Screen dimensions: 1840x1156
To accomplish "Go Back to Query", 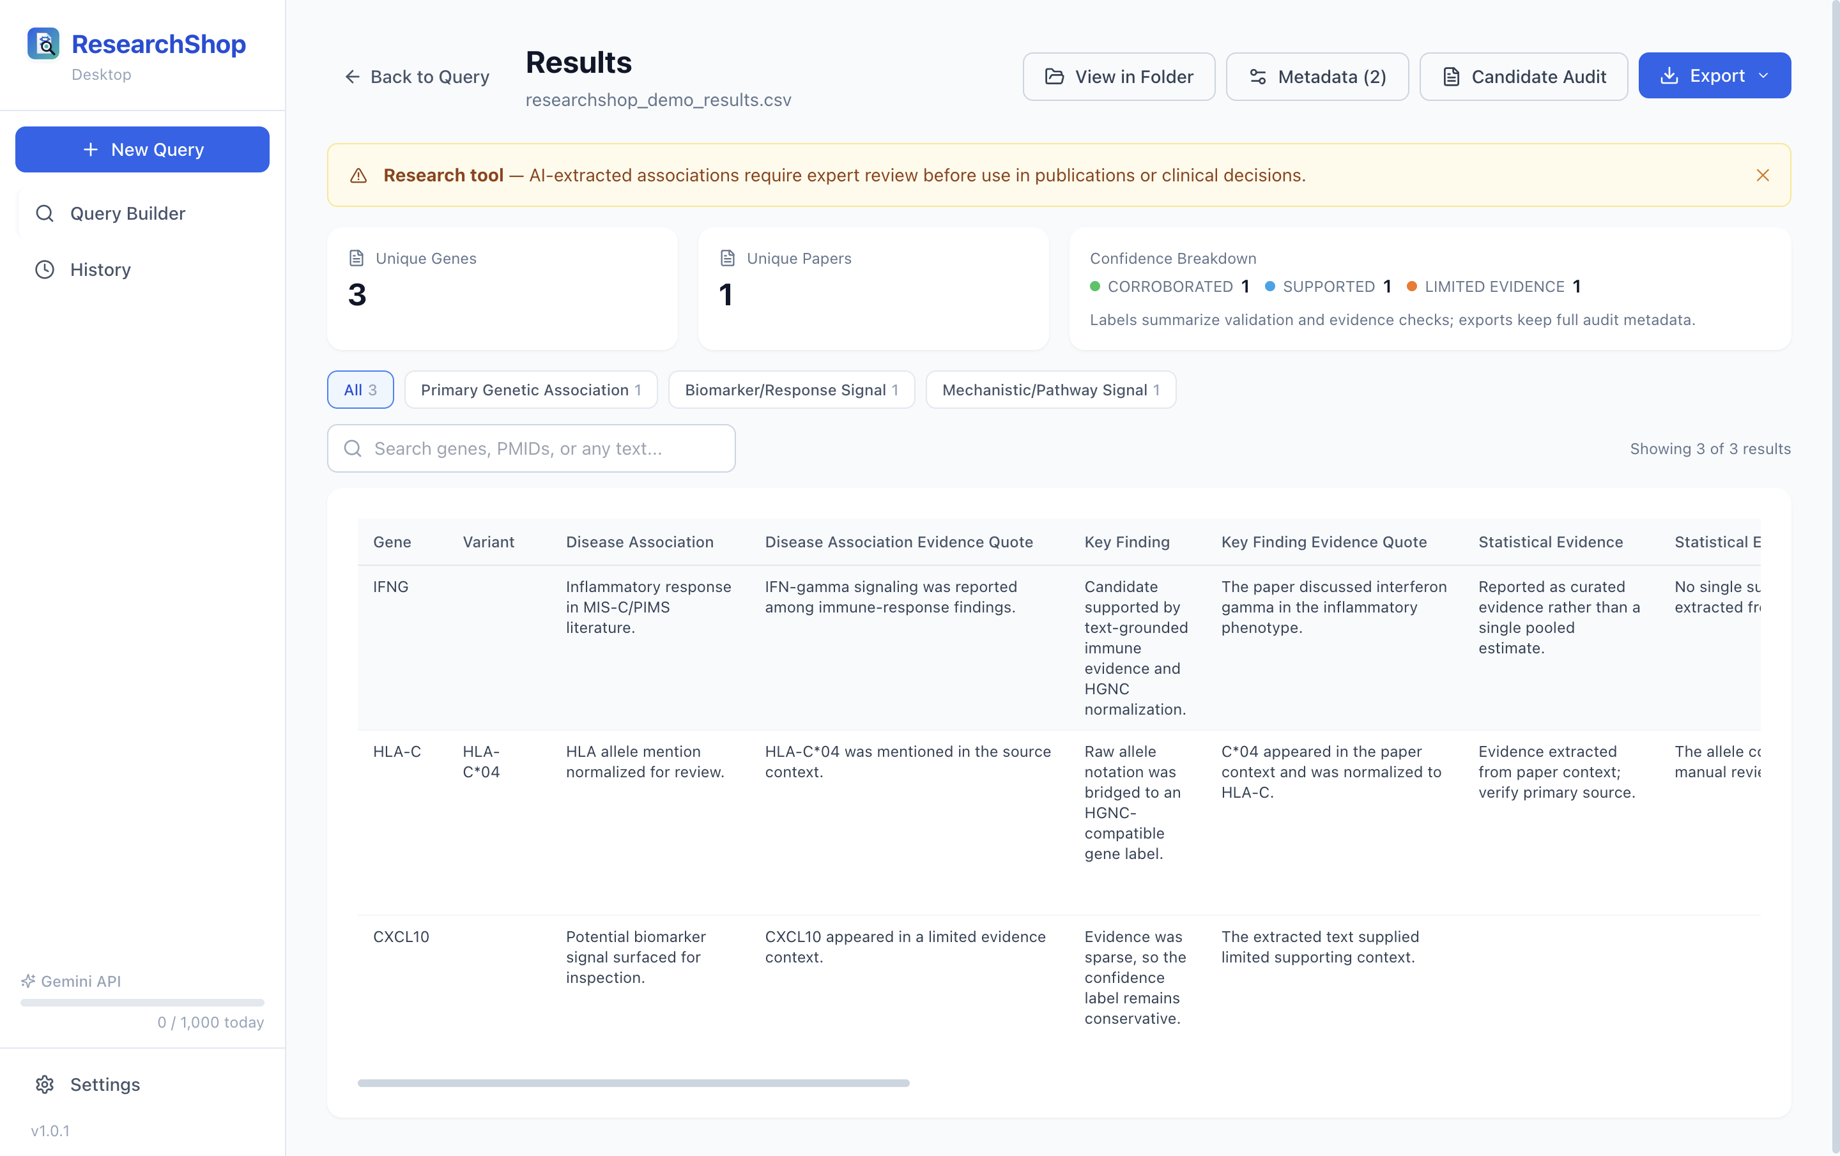I will [417, 77].
